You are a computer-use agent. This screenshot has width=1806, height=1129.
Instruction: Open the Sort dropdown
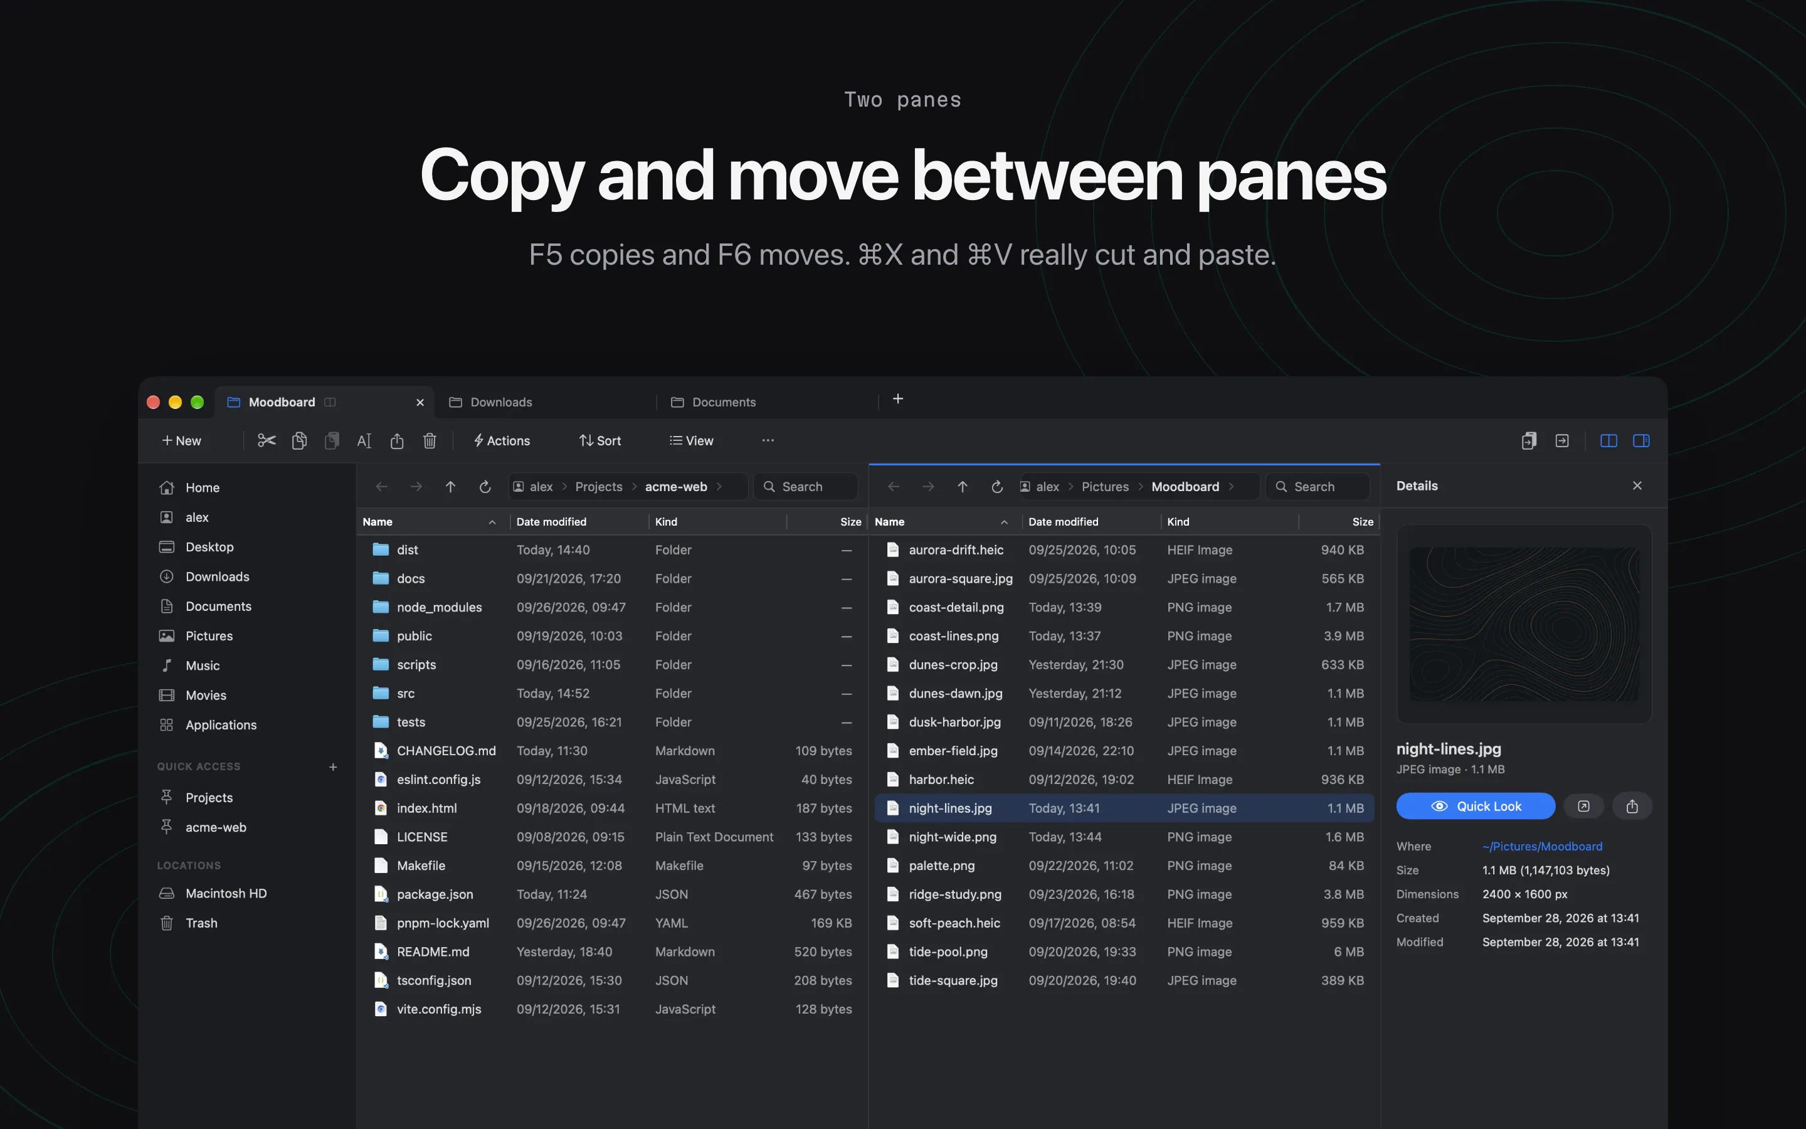[x=600, y=440]
